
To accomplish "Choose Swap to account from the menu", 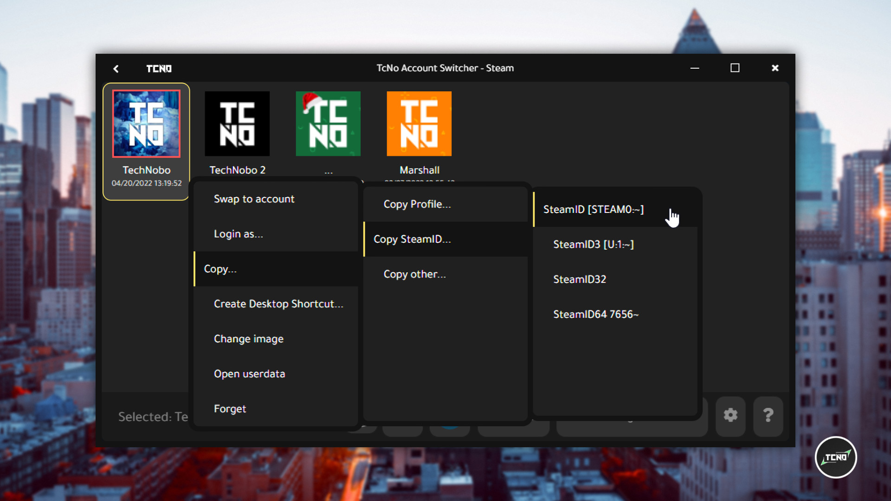I will tap(254, 199).
